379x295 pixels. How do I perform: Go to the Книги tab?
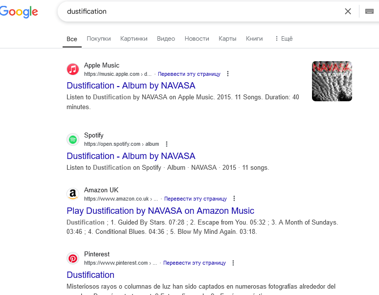click(254, 39)
